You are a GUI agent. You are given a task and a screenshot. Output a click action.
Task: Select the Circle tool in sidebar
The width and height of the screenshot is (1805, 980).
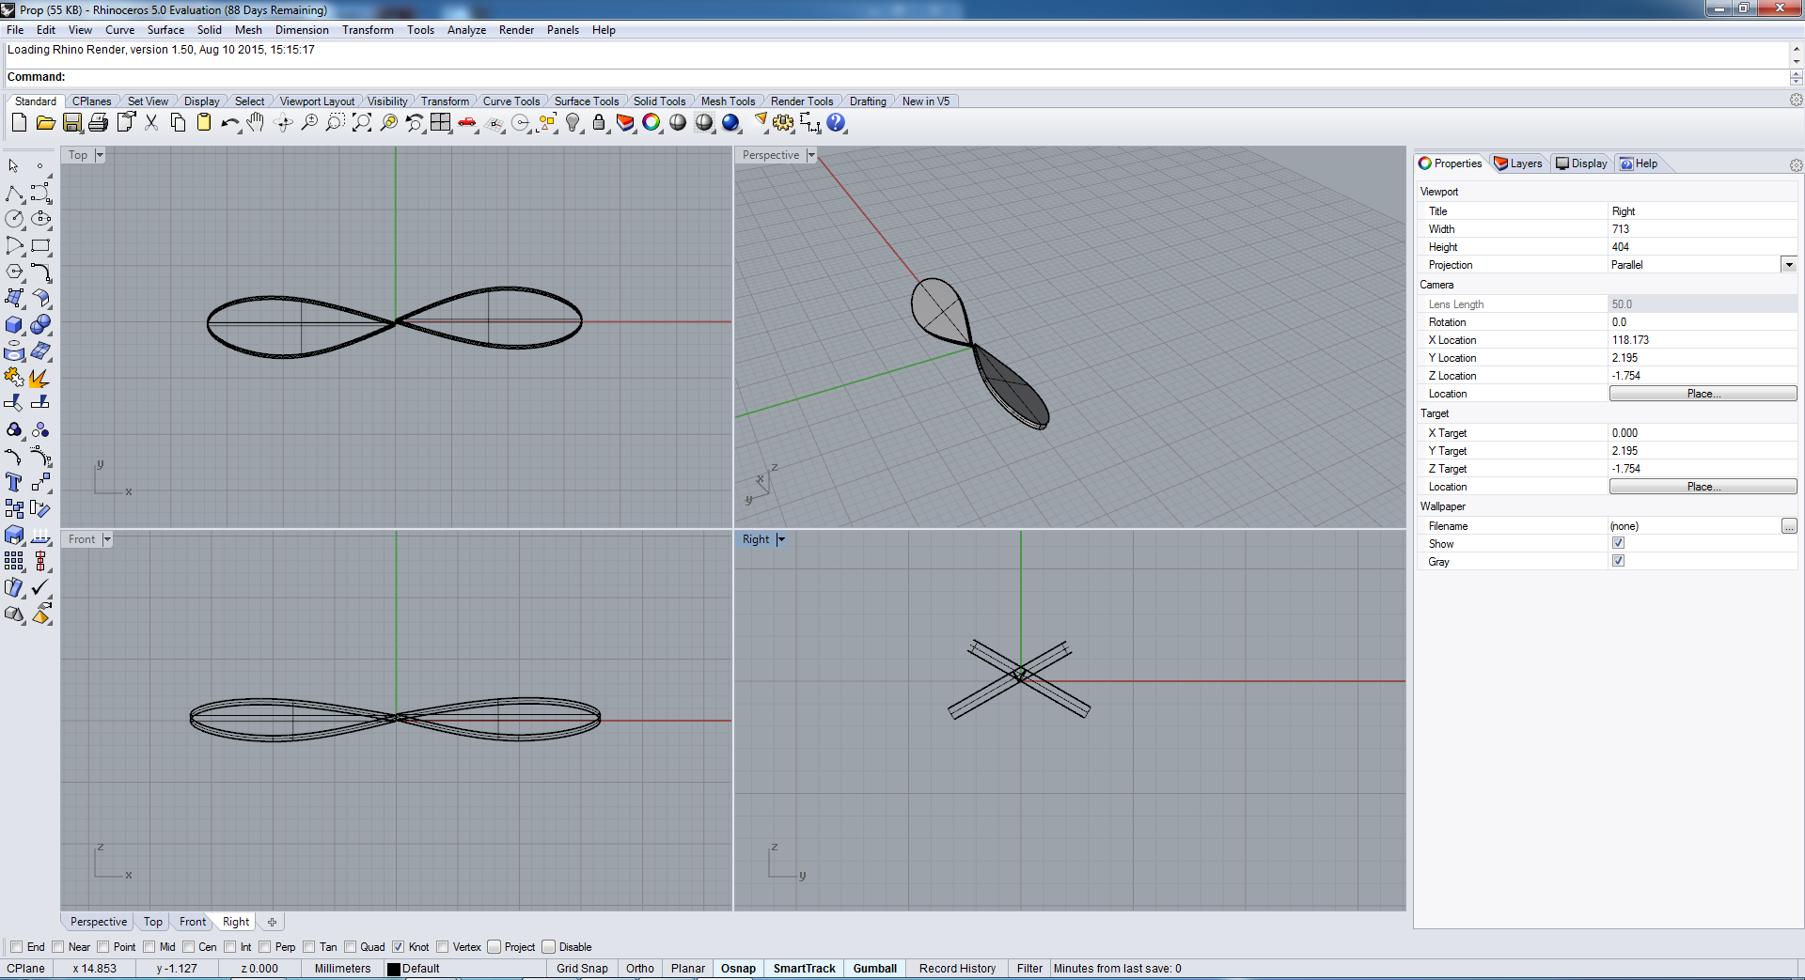coord(14,219)
